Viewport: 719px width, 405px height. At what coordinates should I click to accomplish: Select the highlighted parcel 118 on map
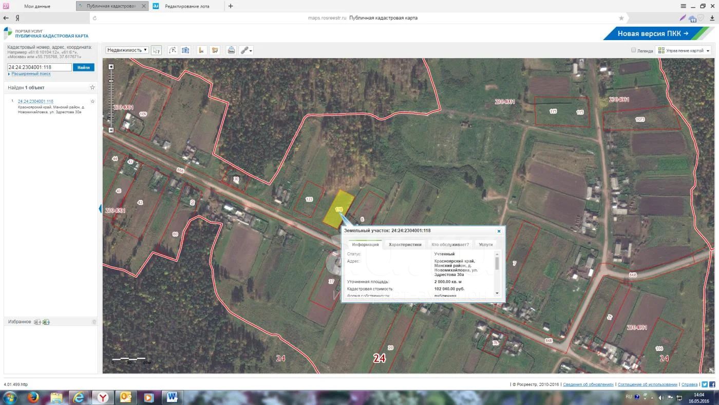[339, 209]
